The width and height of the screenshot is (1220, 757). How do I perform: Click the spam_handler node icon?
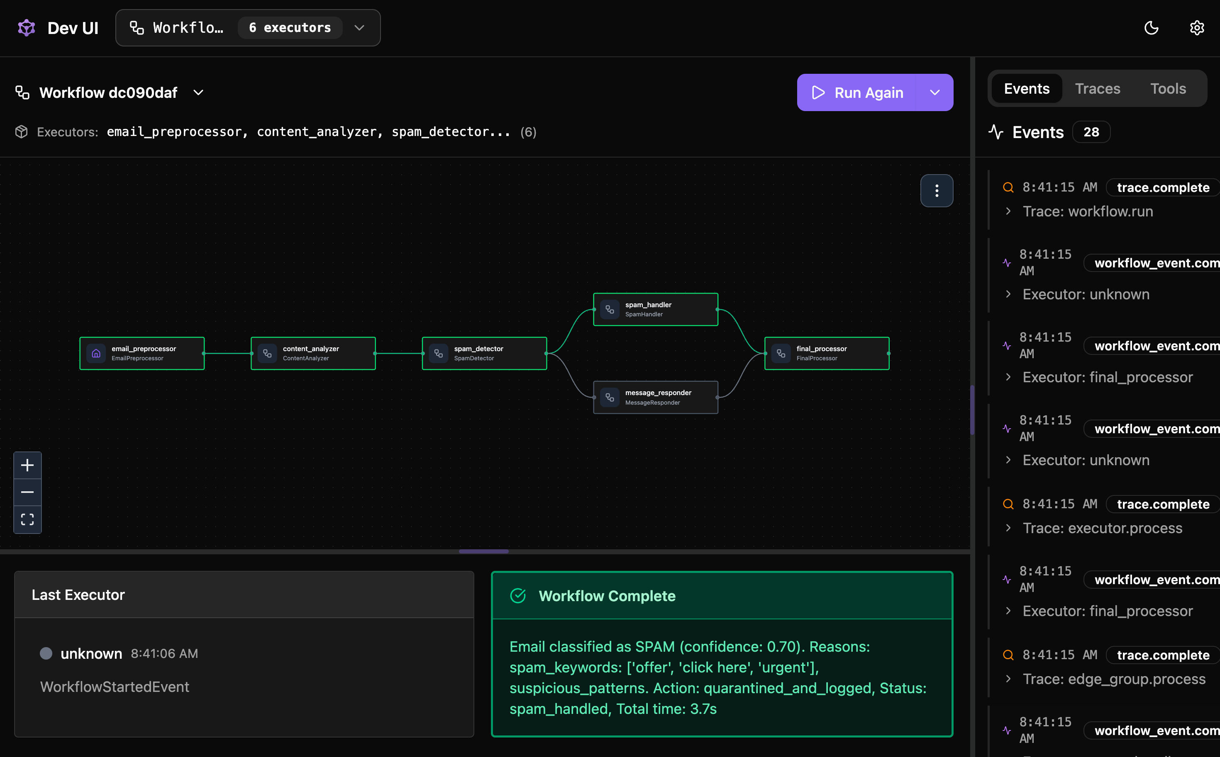tap(610, 309)
